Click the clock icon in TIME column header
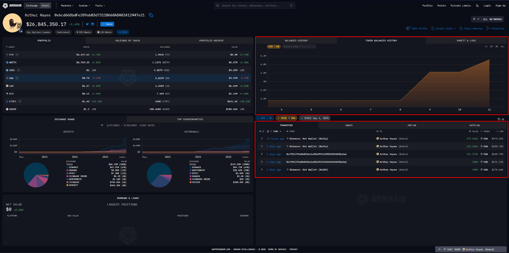This screenshot has width=509, height=253. pyautogui.click(x=268, y=131)
